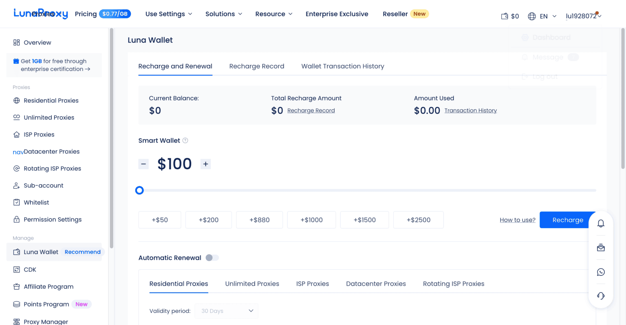The width and height of the screenshot is (626, 325).
Task: Open the notification bell panel
Action: click(x=601, y=223)
